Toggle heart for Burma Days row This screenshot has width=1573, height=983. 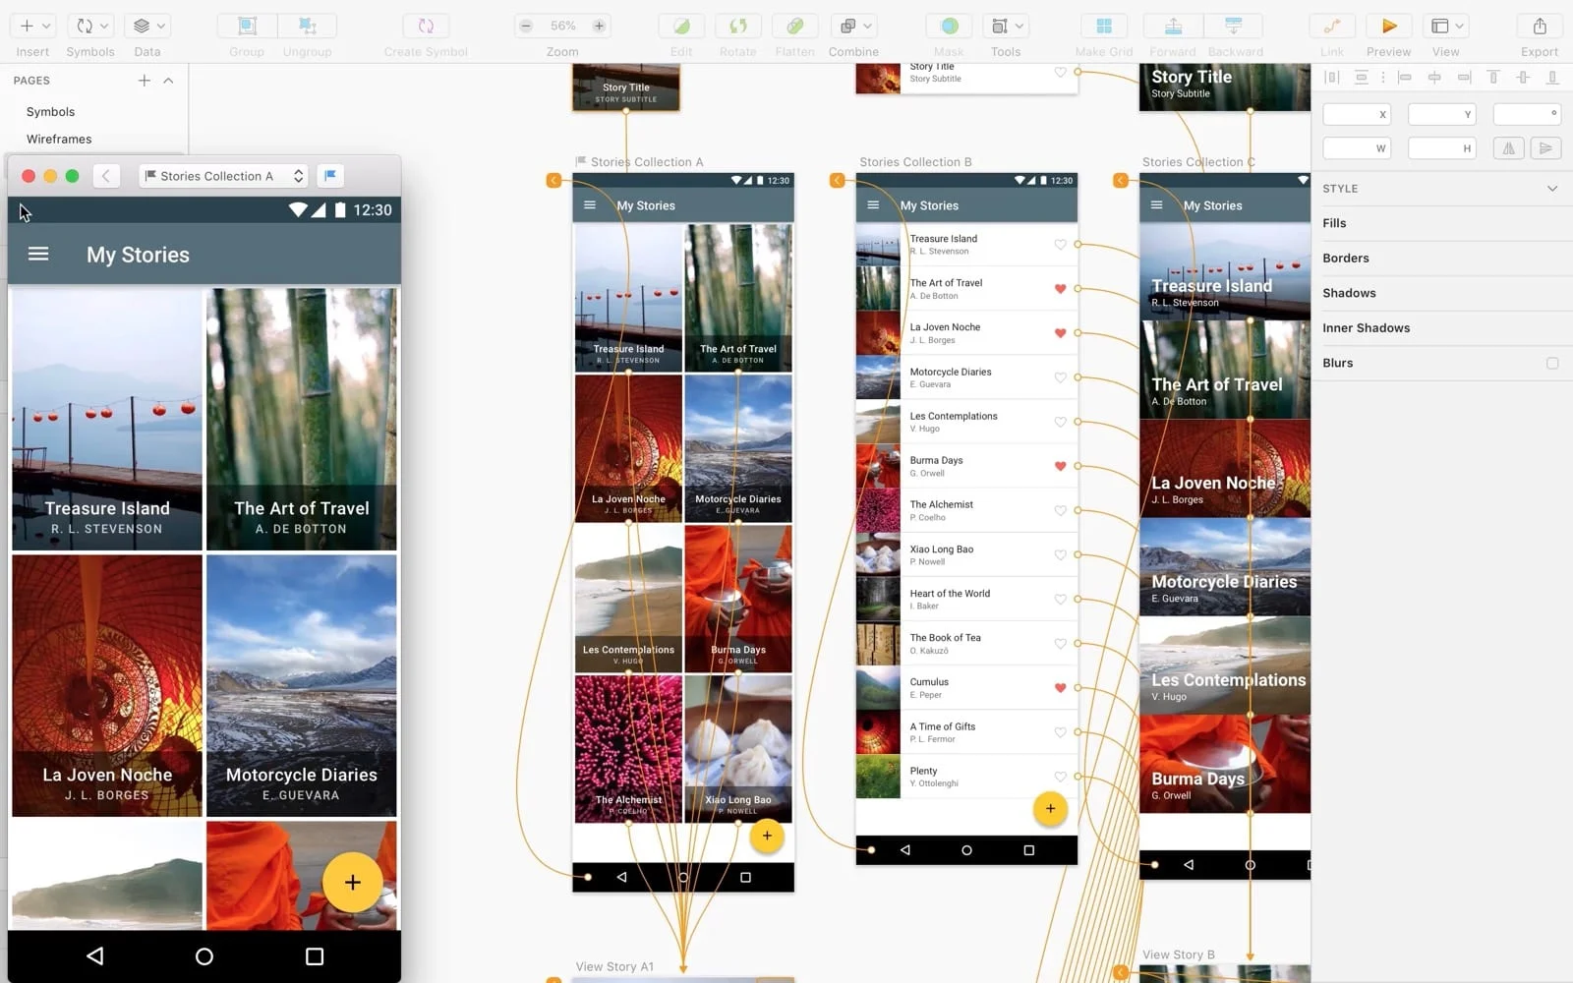click(1060, 466)
